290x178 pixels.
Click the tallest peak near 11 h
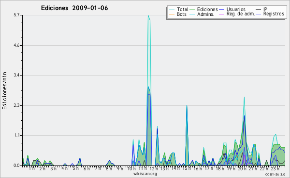148,15
